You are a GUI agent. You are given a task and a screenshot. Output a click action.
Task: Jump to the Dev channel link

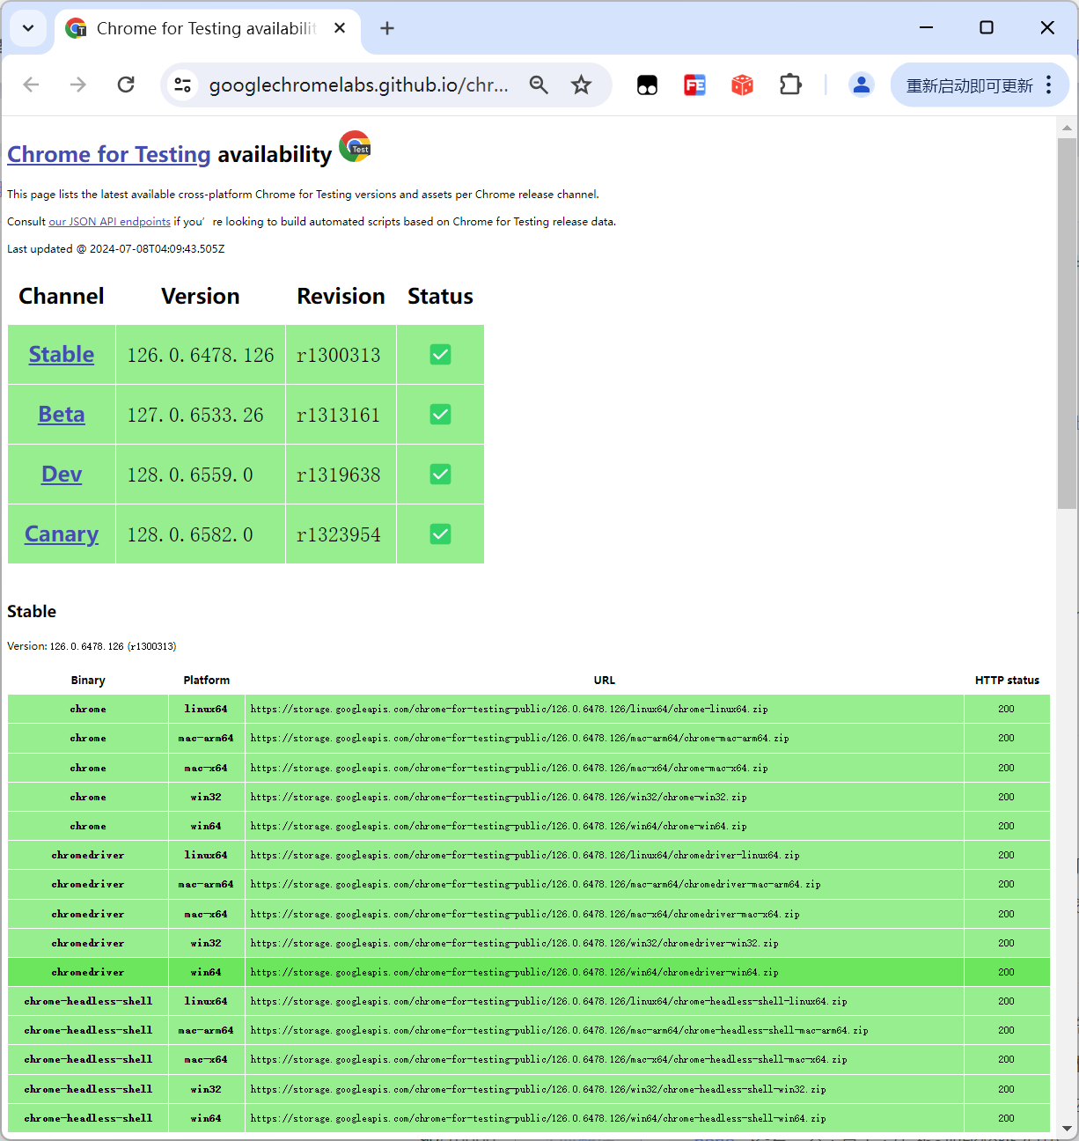pos(62,474)
